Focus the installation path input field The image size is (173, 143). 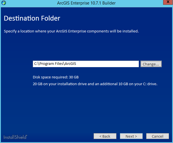click(x=86, y=64)
